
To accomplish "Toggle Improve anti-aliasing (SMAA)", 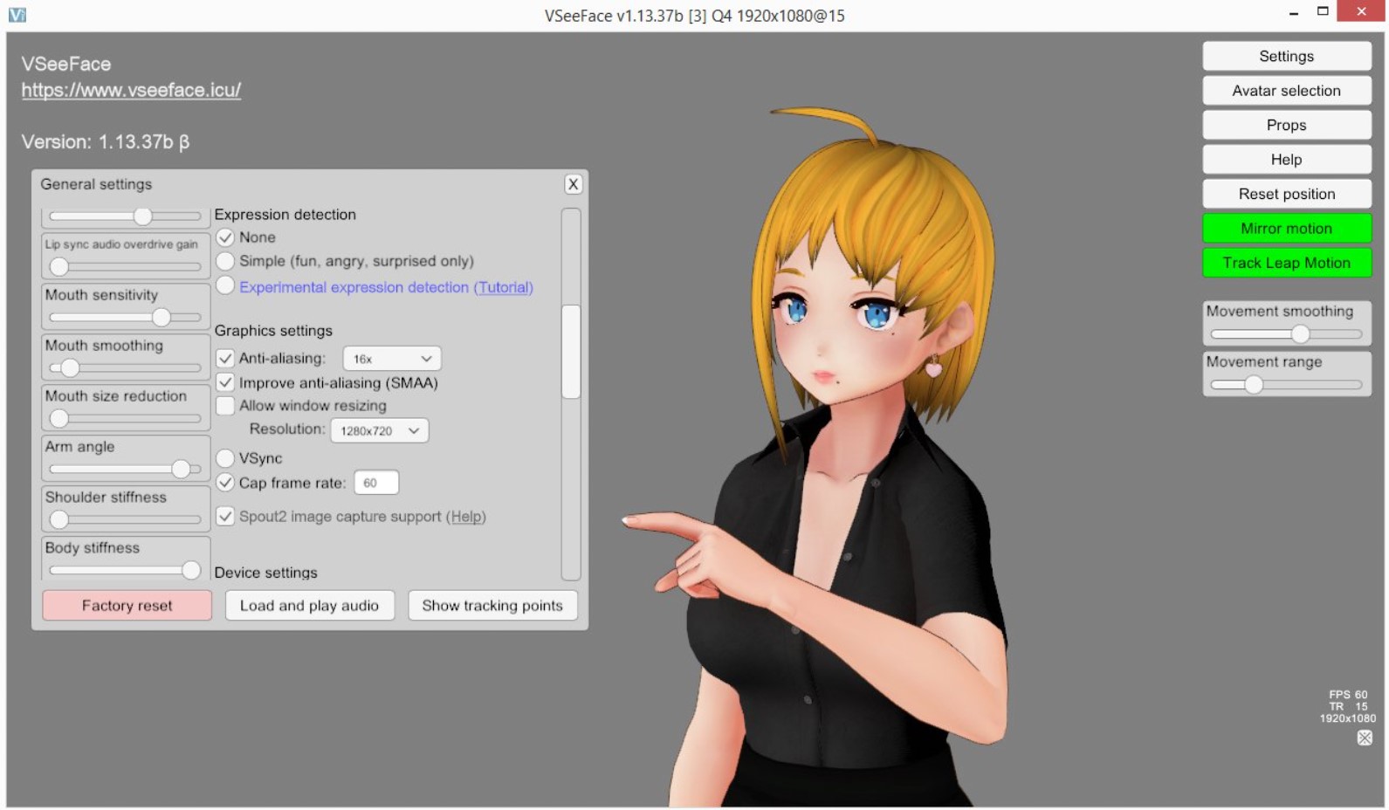I will click(225, 382).
